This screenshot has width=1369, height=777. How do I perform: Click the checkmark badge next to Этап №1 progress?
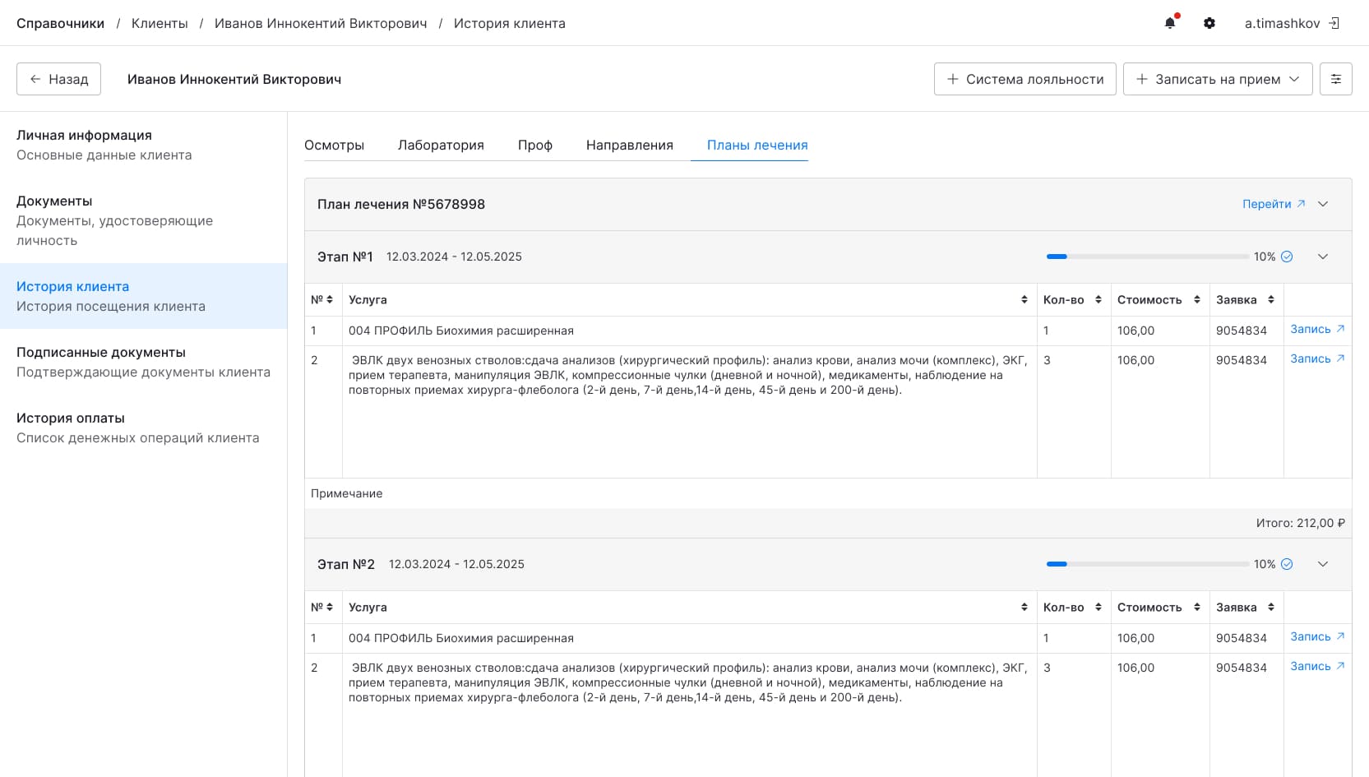(x=1285, y=256)
